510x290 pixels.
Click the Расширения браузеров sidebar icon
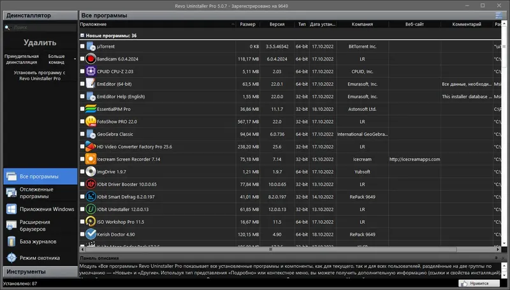[11, 225]
